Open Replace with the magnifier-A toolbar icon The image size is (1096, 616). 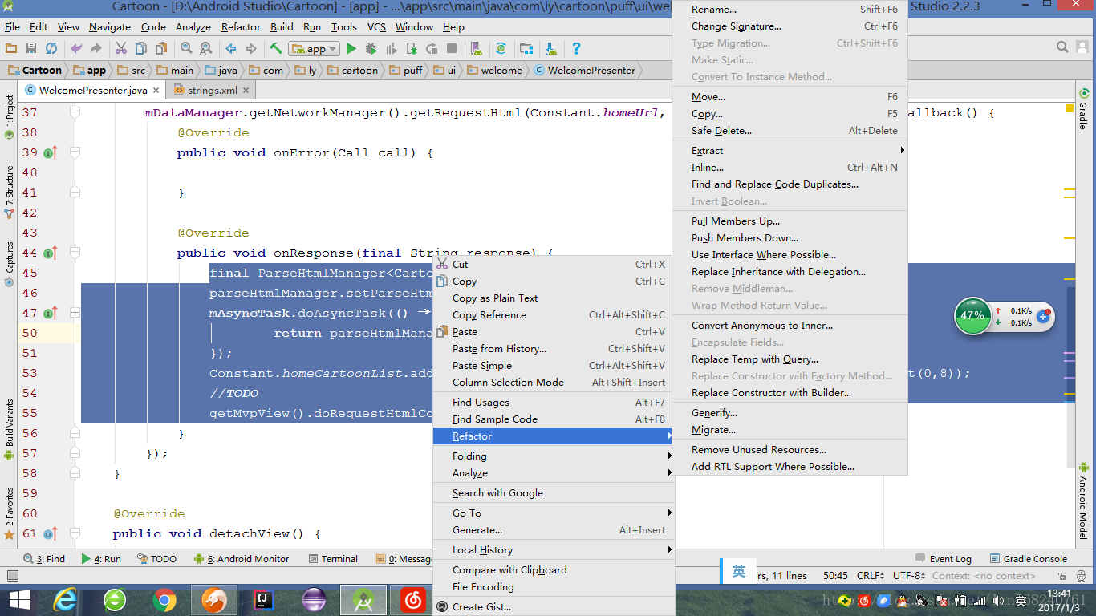(206, 48)
